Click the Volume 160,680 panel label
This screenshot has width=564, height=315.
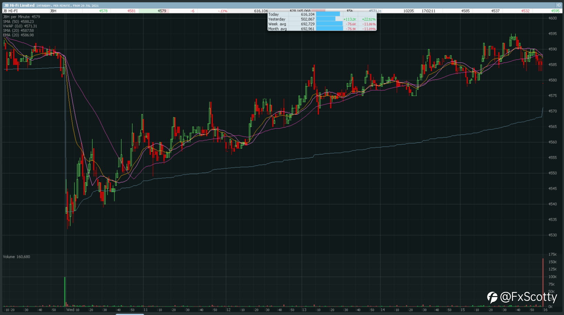(17, 257)
